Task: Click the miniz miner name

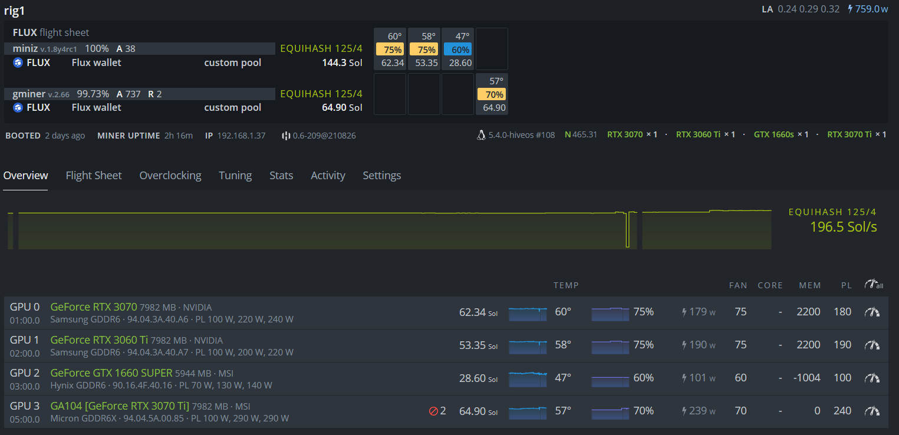Action: (x=25, y=48)
